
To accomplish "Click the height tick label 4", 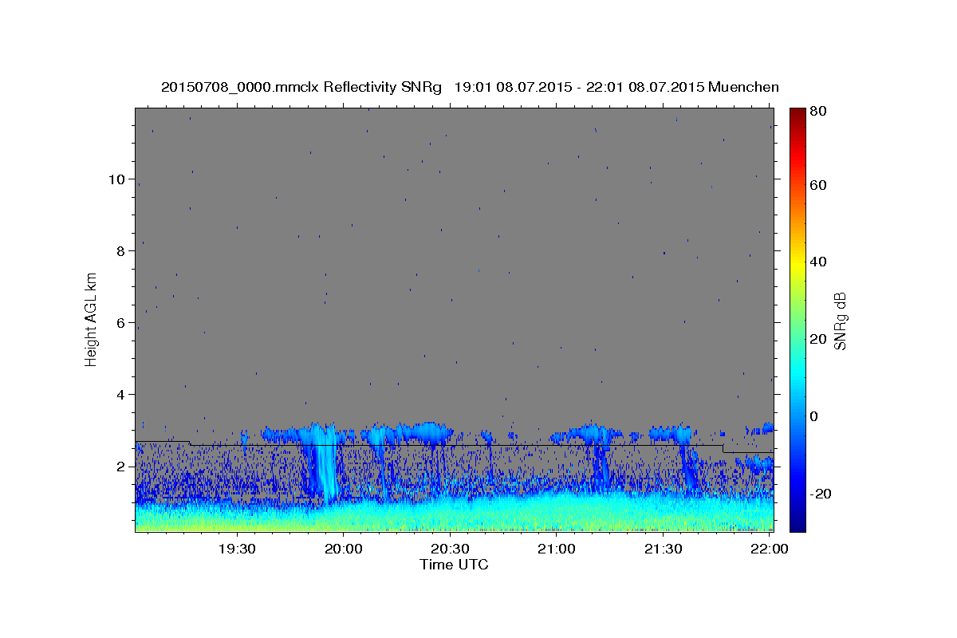I will pyautogui.click(x=121, y=394).
